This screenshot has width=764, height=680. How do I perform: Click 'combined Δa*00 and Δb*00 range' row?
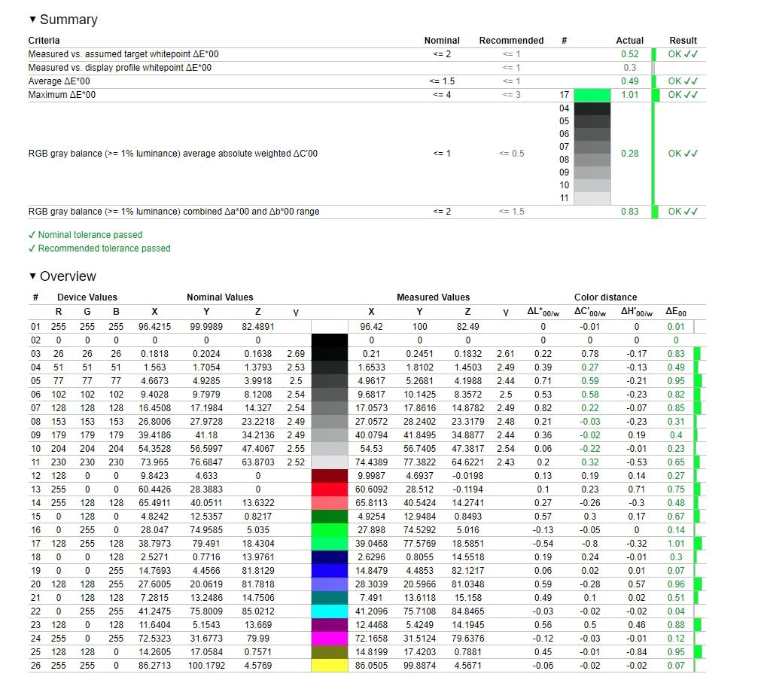coord(367,212)
